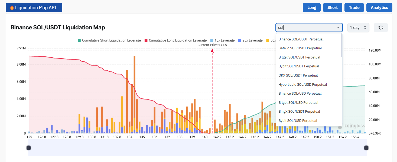Click the 125 x-axis price label
Screen dimensions: 397x162
click(30, 137)
